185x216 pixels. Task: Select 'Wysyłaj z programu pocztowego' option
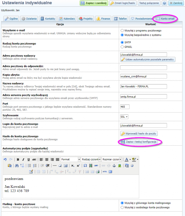122,31
